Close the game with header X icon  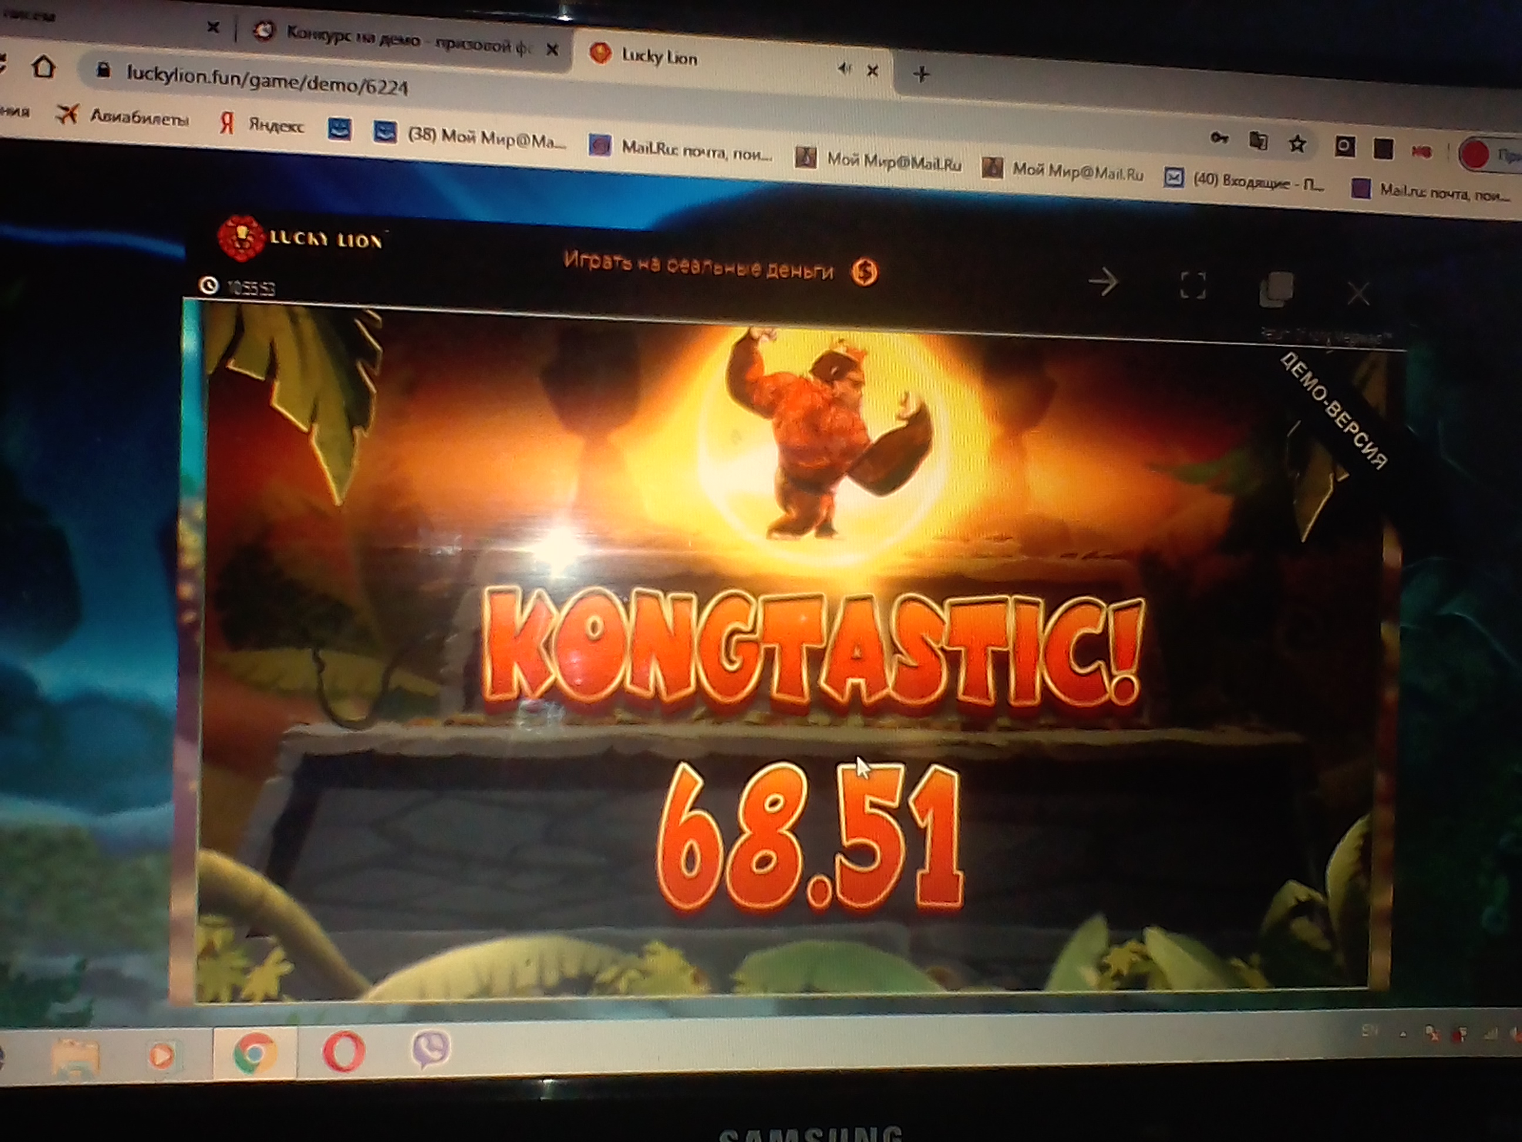[x=1358, y=294]
